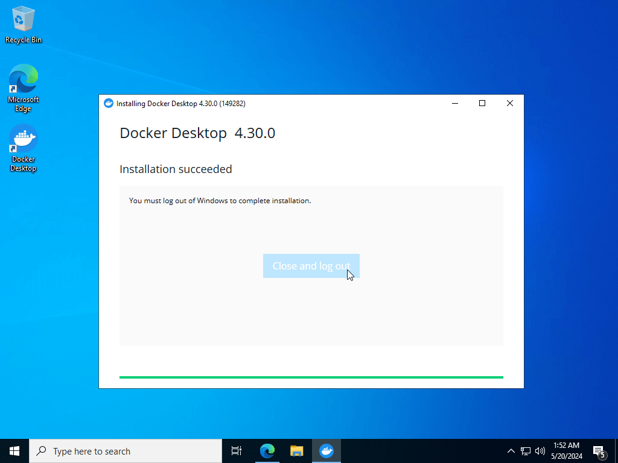Screen dimensions: 618x463
Task: Select the Docker installer taskbar icon
Action: (x=327, y=451)
